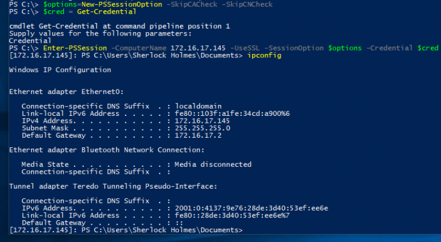The height and width of the screenshot is (242, 441).
Task: Click the IPv4 address value 172.16.17.145
Action: [x=202, y=121]
